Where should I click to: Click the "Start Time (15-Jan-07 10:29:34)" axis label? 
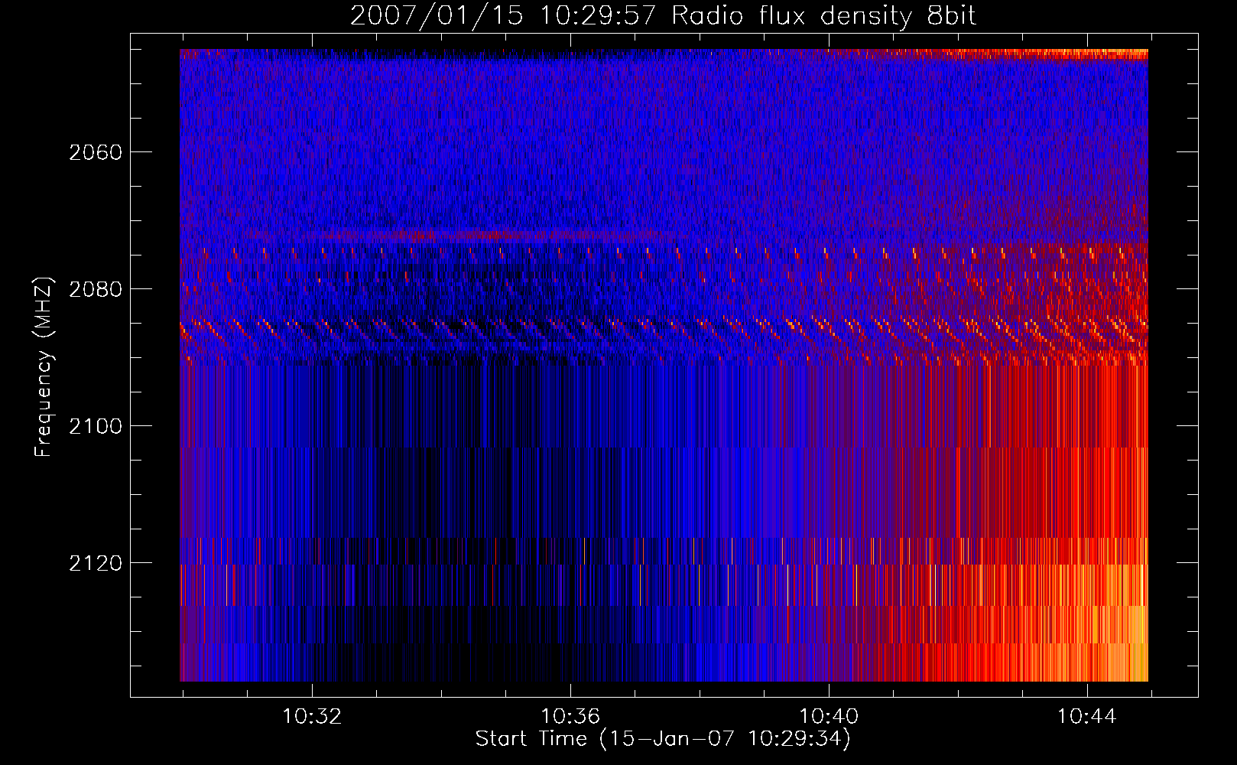663,738
